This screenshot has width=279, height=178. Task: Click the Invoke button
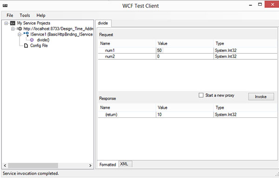point(261,96)
